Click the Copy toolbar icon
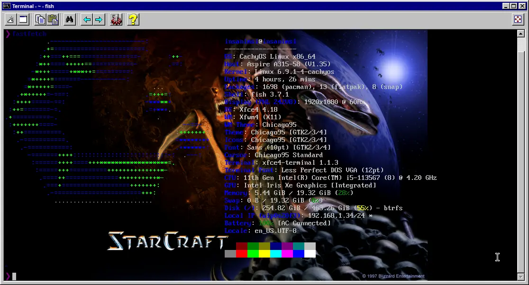 point(40,19)
